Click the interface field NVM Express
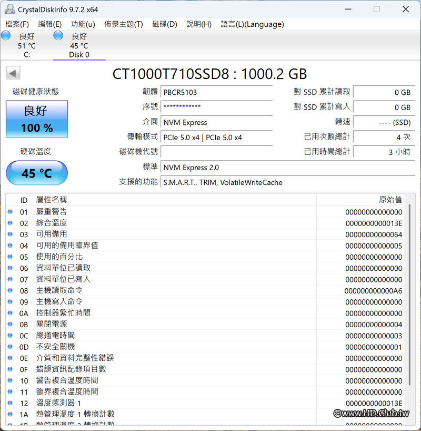The width and height of the screenshot is (421, 431). (x=216, y=122)
